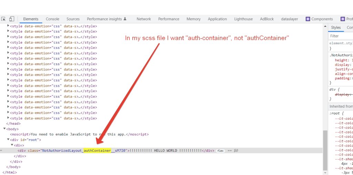
Task: Activate the inspect element picker icon
Action: [3, 19]
